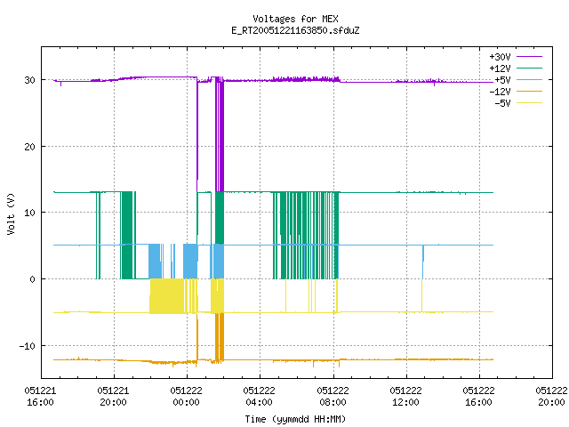Click the y-axis tick value 10
Image resolution: width=569 pixels, height=427 pixels.
pos(29,213)
